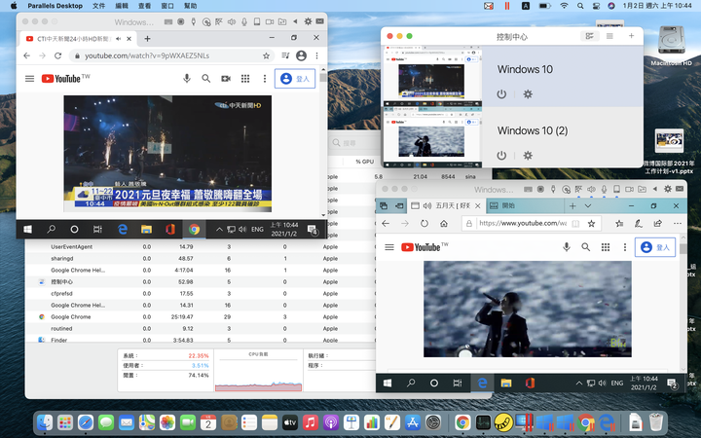Show hidden tray icons in Edge VM taskbar
Screen dimensions: 701x438
(579, 383)
